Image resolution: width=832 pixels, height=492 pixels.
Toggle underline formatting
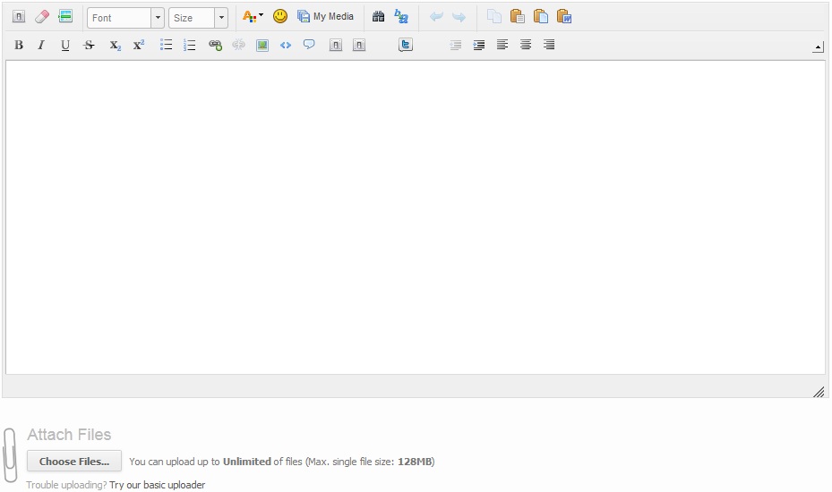coord(65,45)
